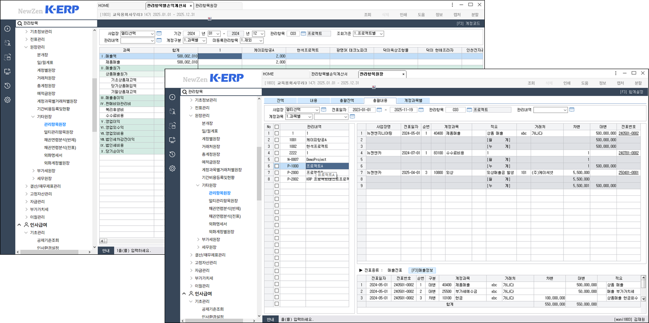The height and width of the screenshot is (323, 649).
Task: Click the arrow circle icon atop the front sidebar
Action: point(172,97)
